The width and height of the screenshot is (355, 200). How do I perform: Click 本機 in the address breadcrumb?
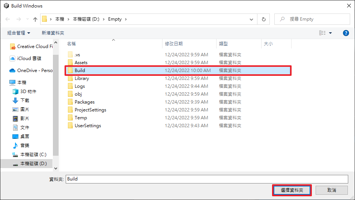click(60, 19)
